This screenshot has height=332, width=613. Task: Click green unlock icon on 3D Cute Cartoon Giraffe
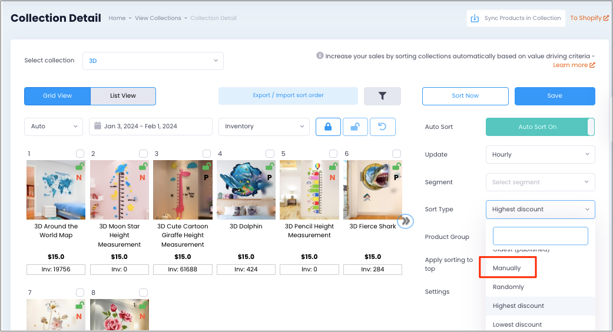tap(207, 167)
